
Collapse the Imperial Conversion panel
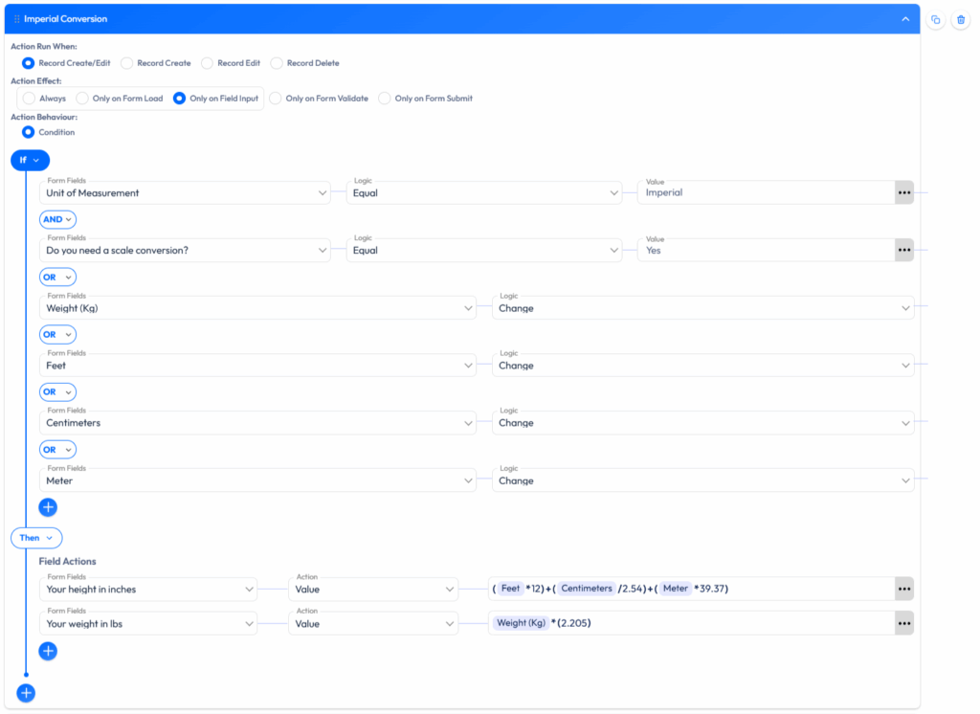[904, 19]
